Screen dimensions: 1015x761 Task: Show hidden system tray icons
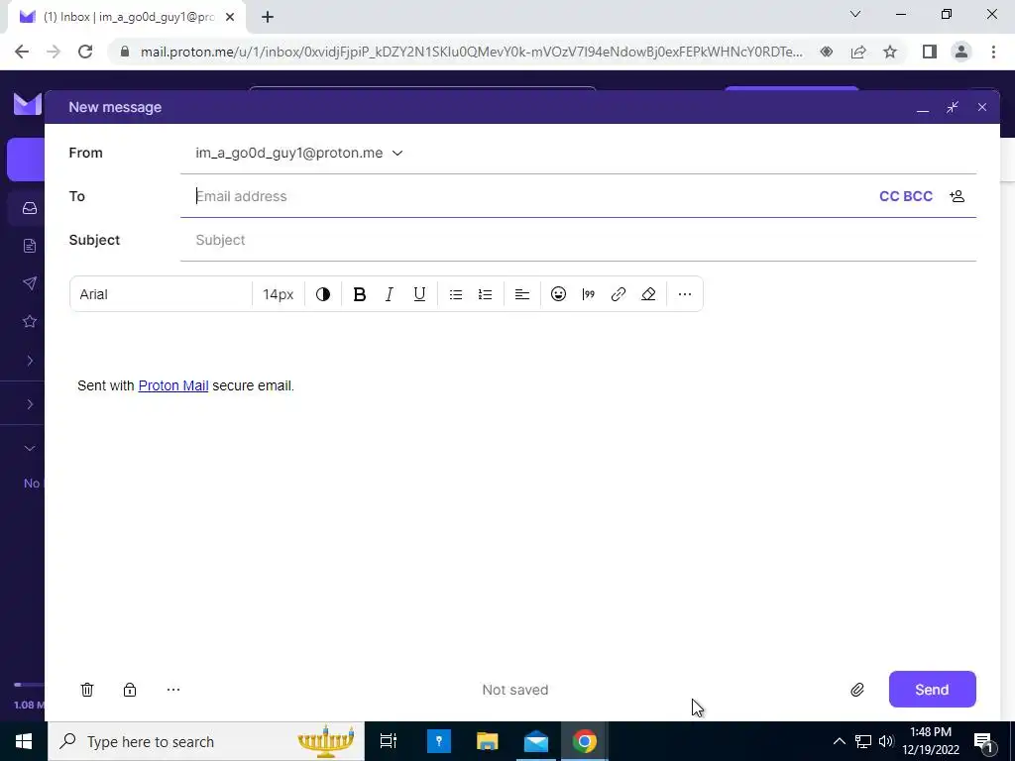pyautogui.click(x=839, y=741)
